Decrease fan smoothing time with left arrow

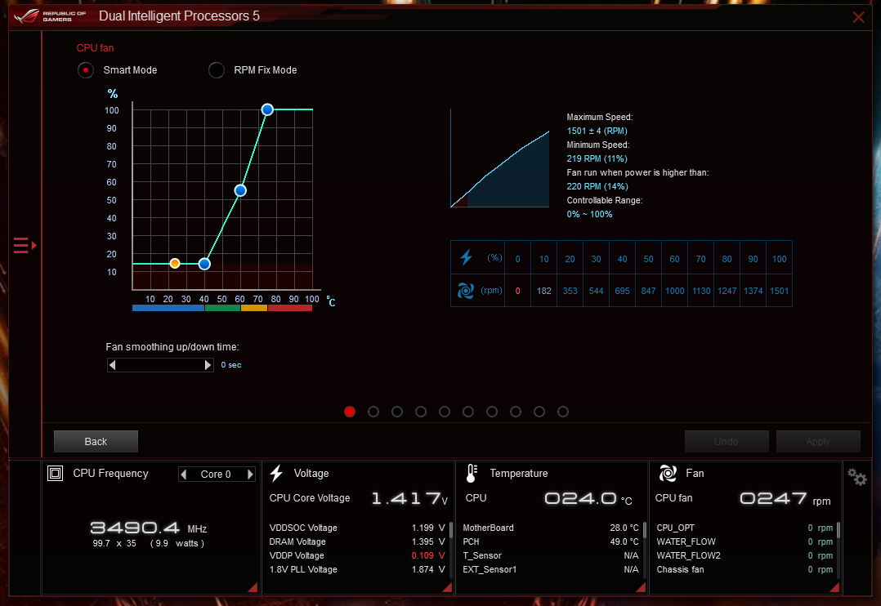(x=113, y=365)
